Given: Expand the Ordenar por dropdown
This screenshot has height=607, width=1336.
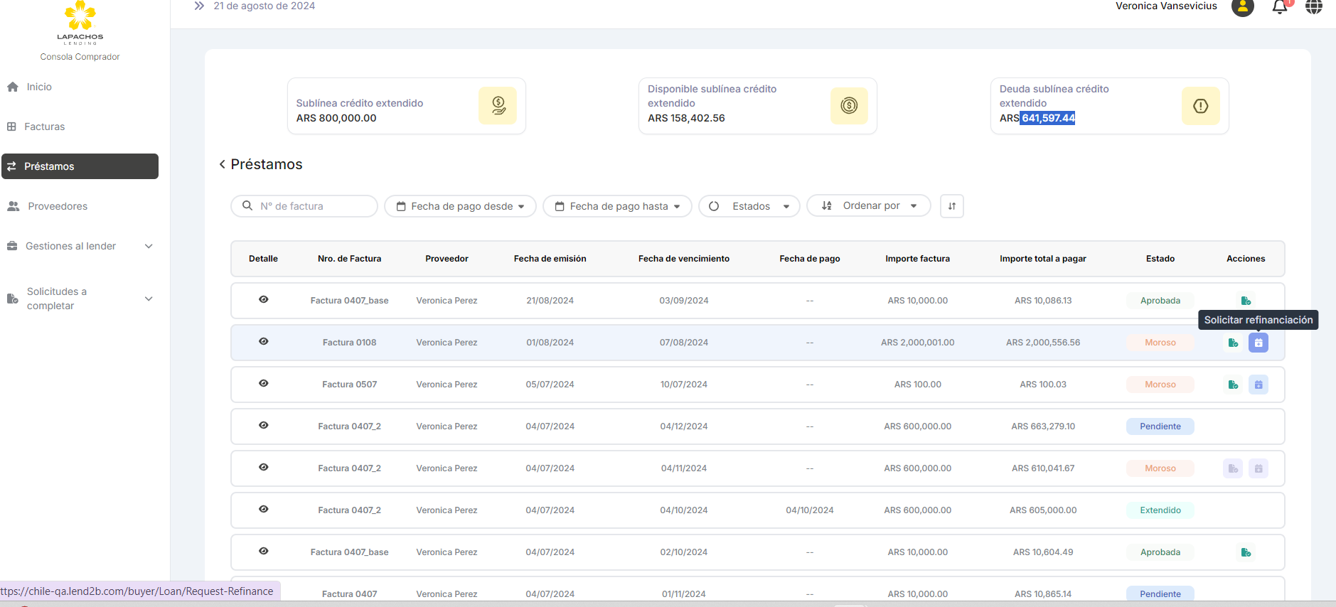Looking at the screenshot, I should [x=868, y=206].
